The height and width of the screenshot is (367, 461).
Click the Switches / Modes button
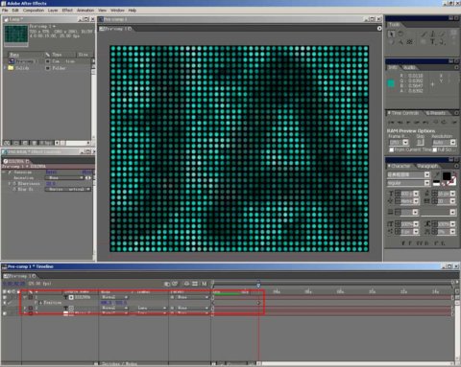118,364
